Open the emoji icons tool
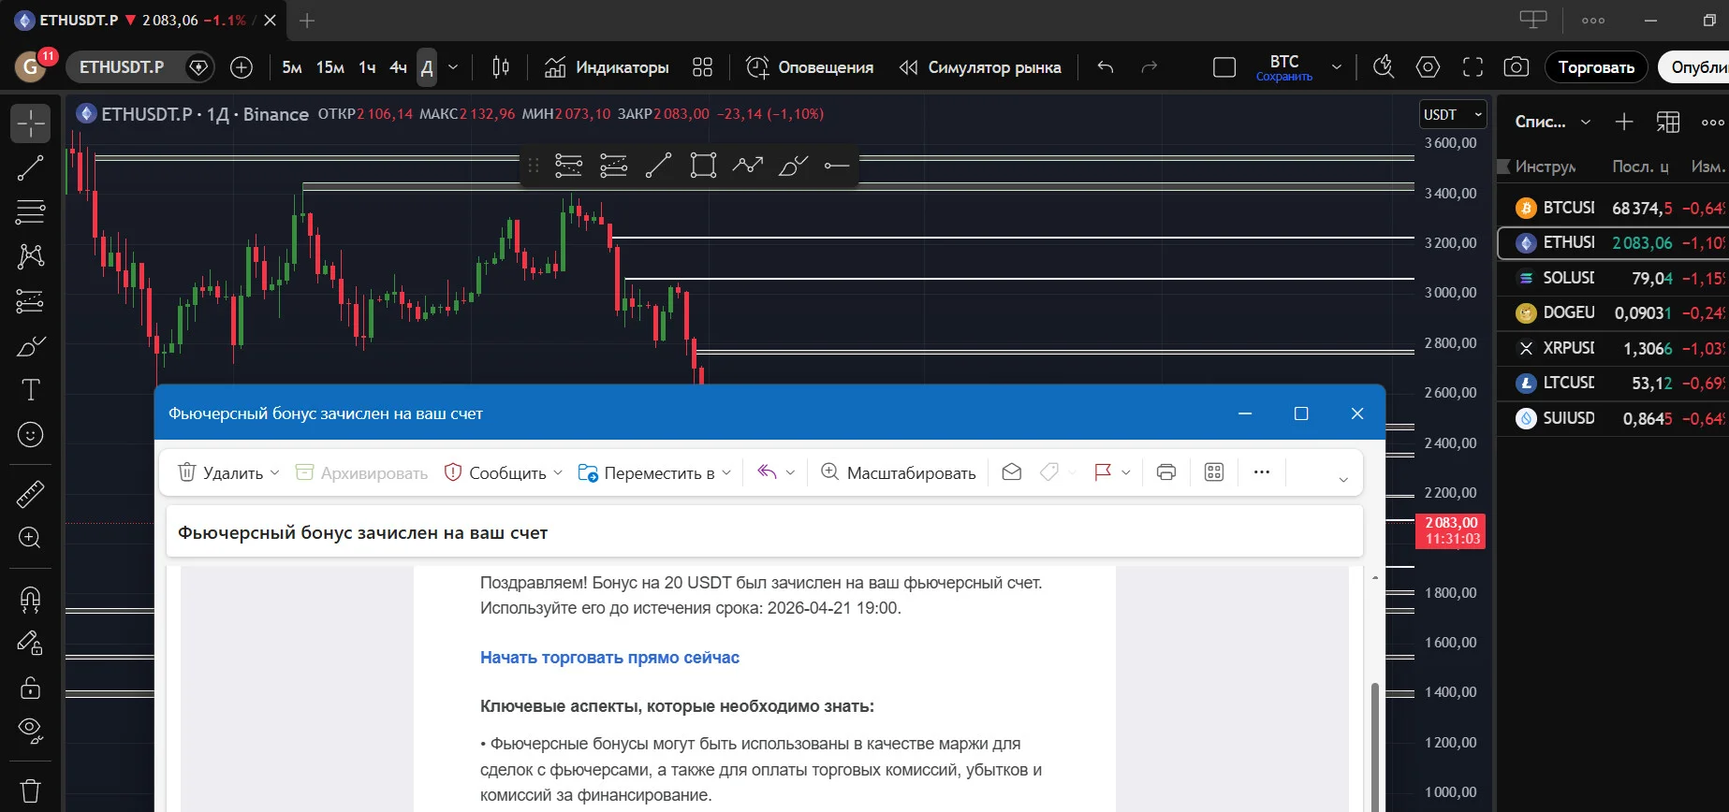1729x812 pixels. click(x=30, y=435)
